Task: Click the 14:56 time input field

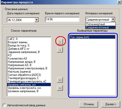Action: 62,19
